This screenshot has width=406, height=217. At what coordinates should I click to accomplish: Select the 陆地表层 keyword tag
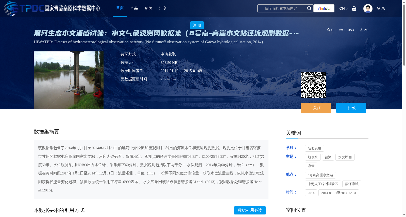point(314,148)
